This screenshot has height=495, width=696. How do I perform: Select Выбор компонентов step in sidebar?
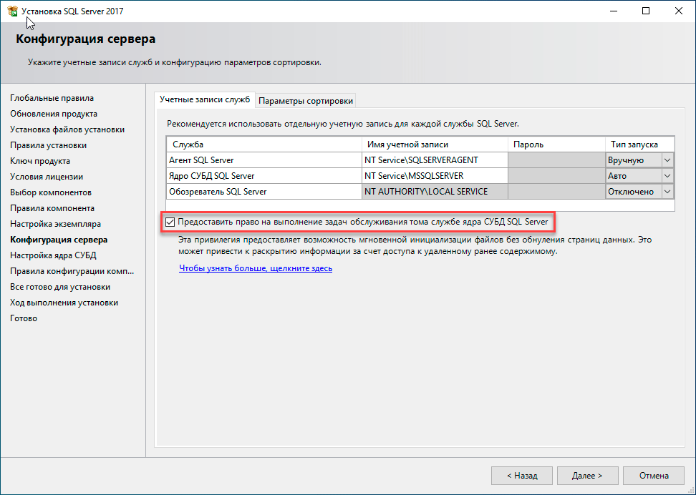pyautogui.click(x=51, y=192)
